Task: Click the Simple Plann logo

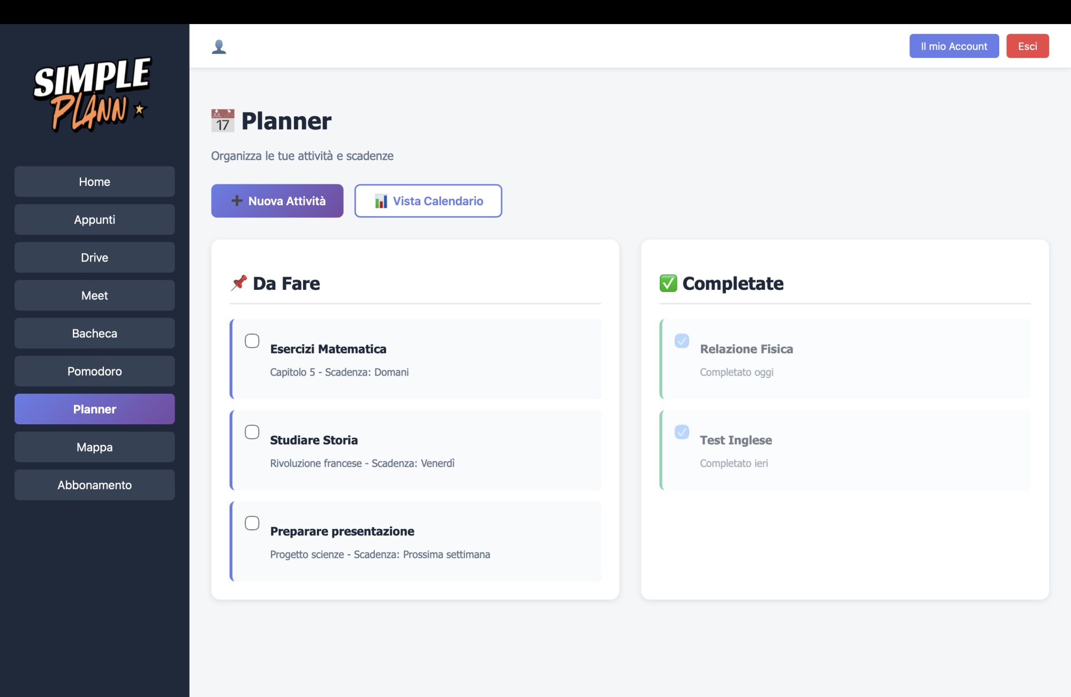Action: [93, 94]
